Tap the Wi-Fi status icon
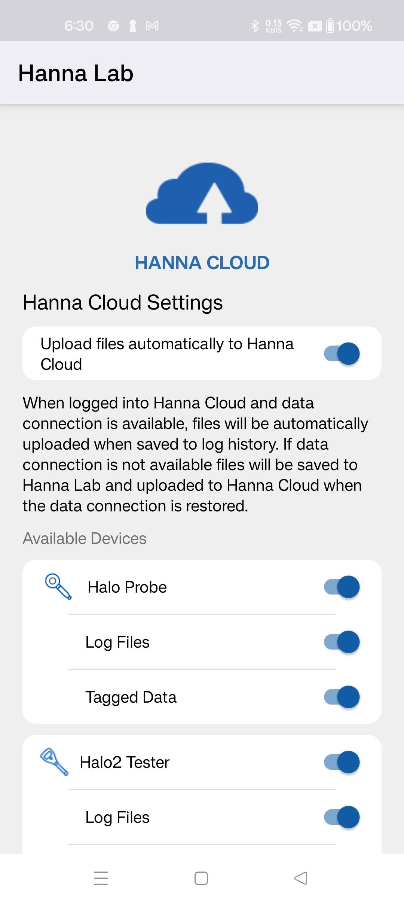The width and height of the screenshot is (404, 903). click(295, 26)
